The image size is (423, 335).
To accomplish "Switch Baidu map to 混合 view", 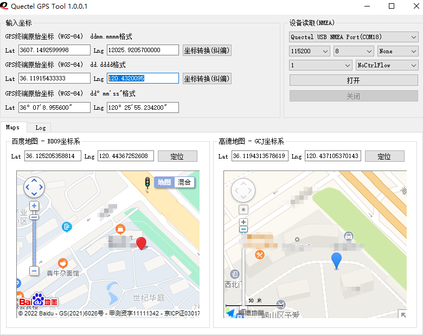I will pos(184,182).
